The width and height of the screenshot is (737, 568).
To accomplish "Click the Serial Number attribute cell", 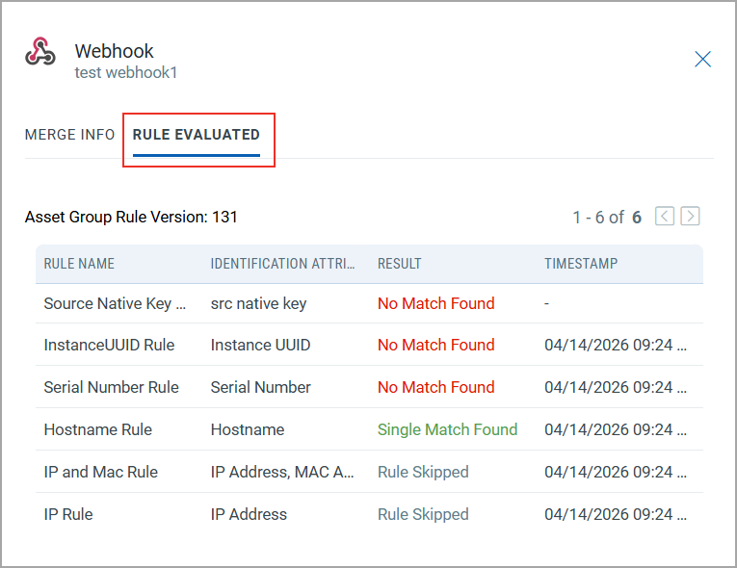I will click(x=260, y=387).
